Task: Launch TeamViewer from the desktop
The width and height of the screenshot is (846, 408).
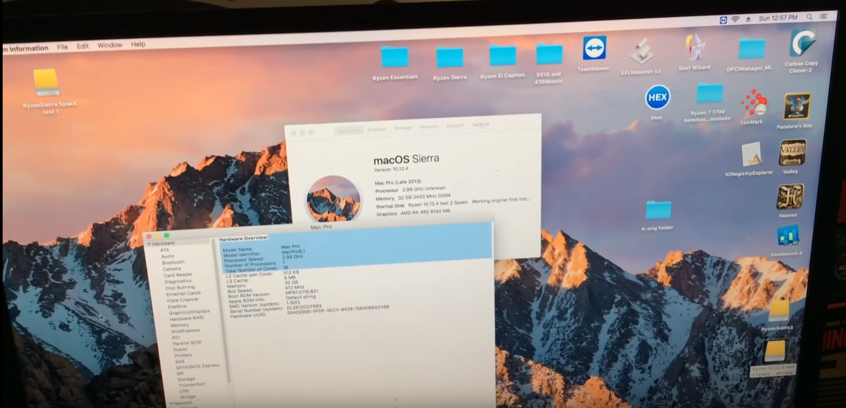Action: 594,48
